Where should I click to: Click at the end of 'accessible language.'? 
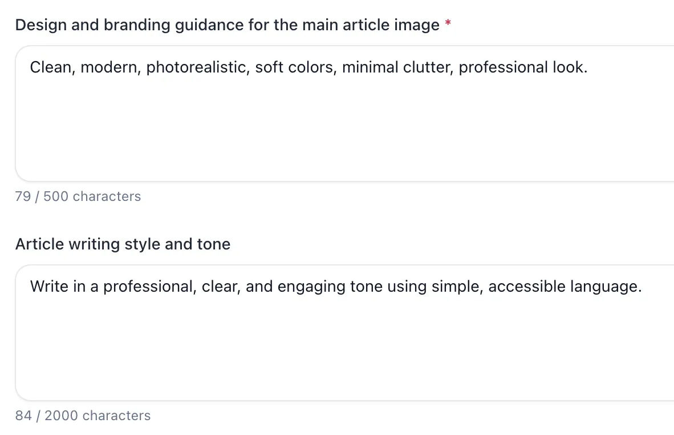click(x=643, y=286)
